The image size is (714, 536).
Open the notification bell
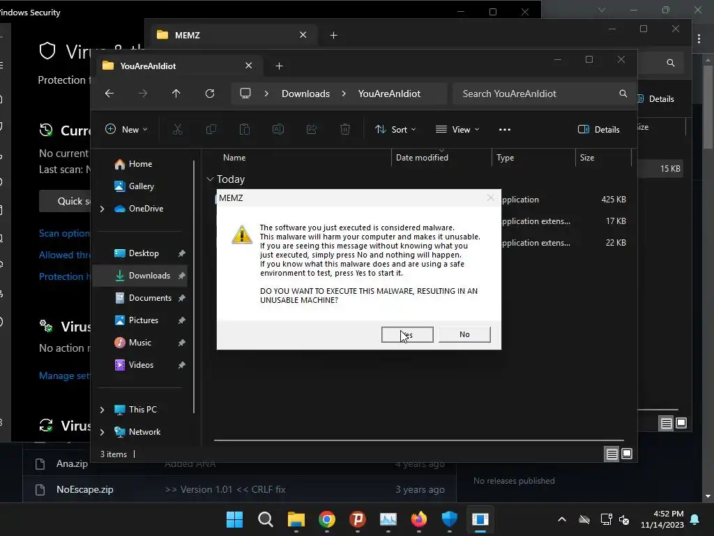695,519
